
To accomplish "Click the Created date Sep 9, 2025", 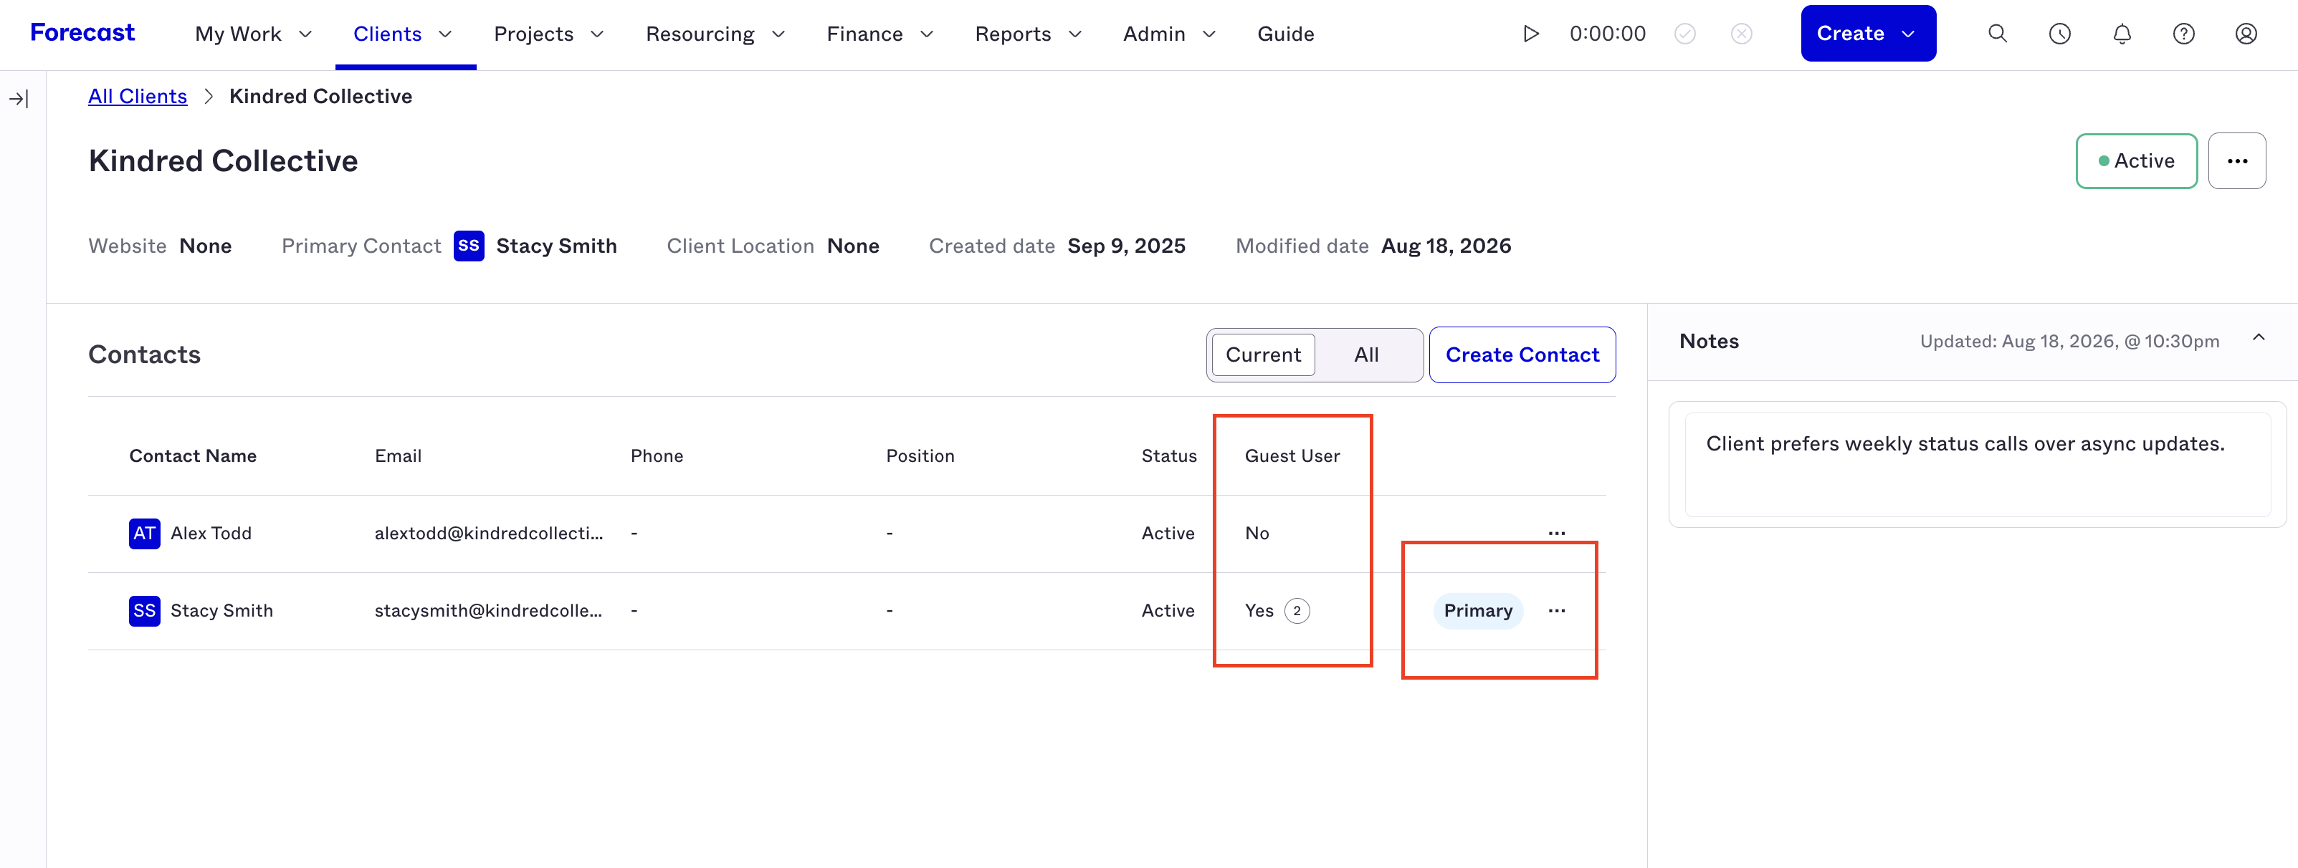I will tap(1126, 246).
